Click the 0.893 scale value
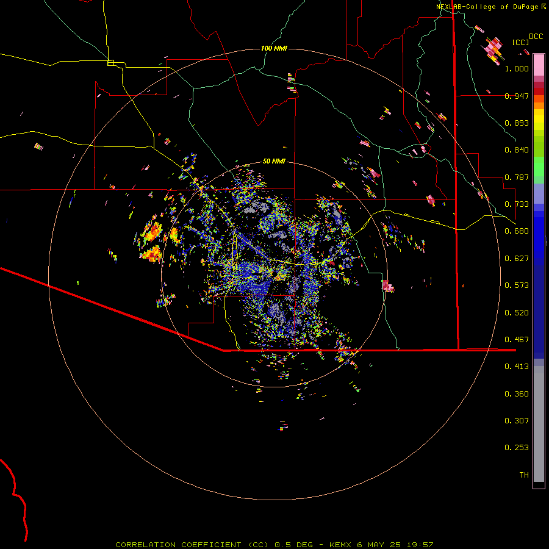This screenshot has height=549, width=549. click(517, 123)
